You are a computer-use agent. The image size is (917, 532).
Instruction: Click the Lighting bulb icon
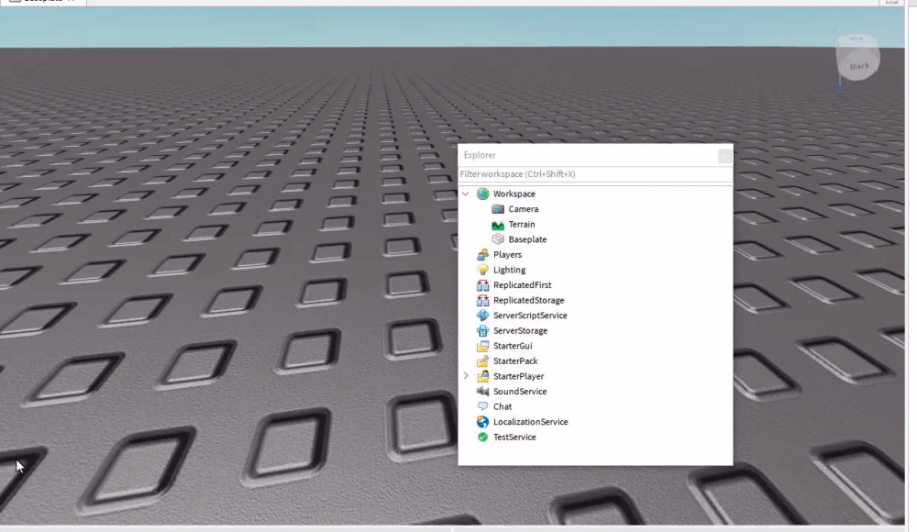482,270
